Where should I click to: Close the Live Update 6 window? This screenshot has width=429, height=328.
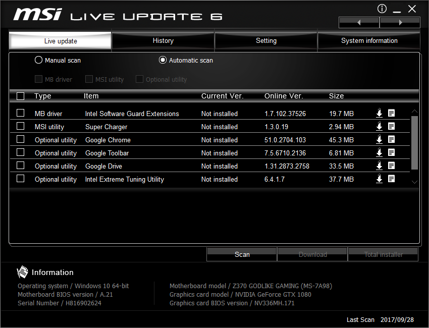pyautogui.click(x=412, y=9)
